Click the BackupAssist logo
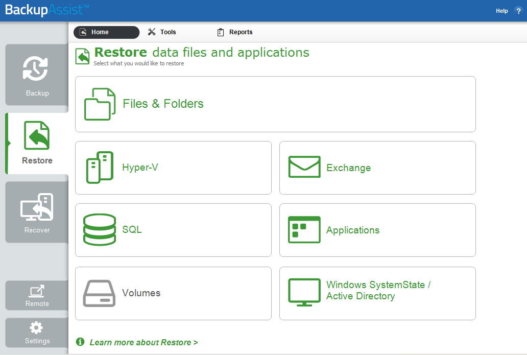Image resolution: width=527 pixels, height=355 pixels. pyautogui.click(x=47, y=10)
